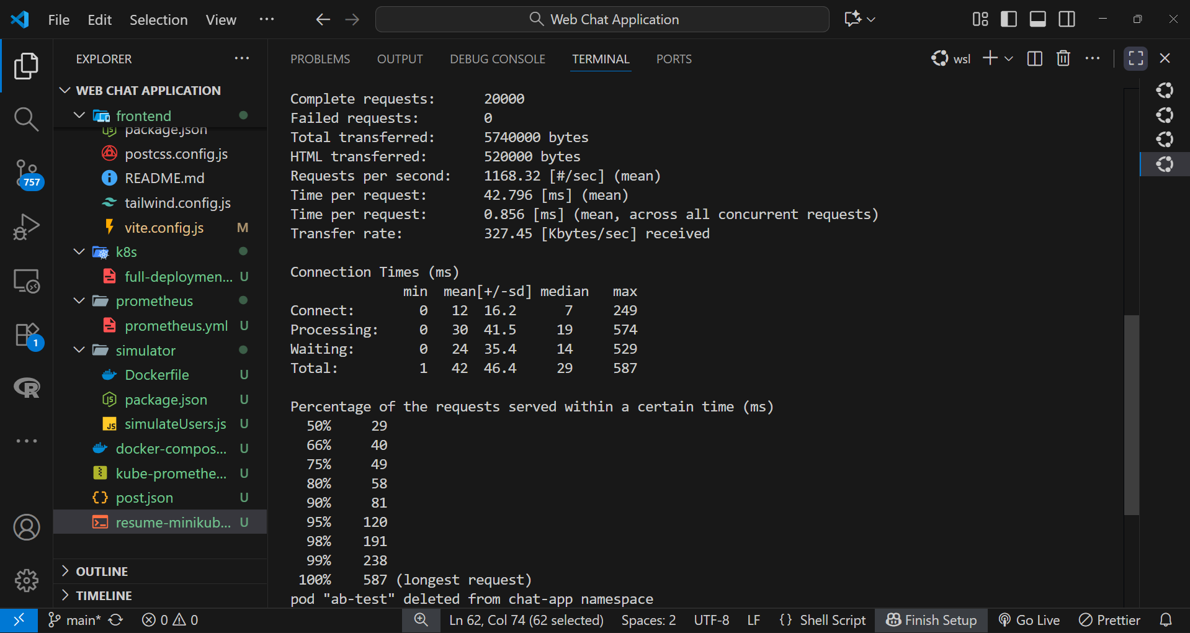Collapse the WEB CHAT APPLICATION root folder
Image resolution: width=1190 pixels, height=633 pixels.
pos(65,91)
